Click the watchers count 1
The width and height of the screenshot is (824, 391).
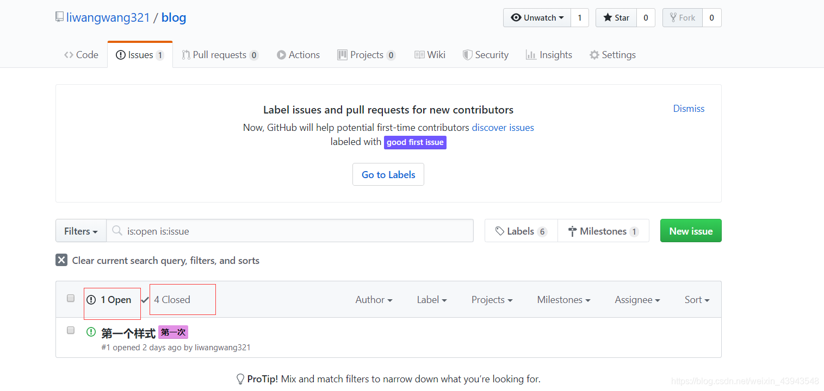point(580,17)
